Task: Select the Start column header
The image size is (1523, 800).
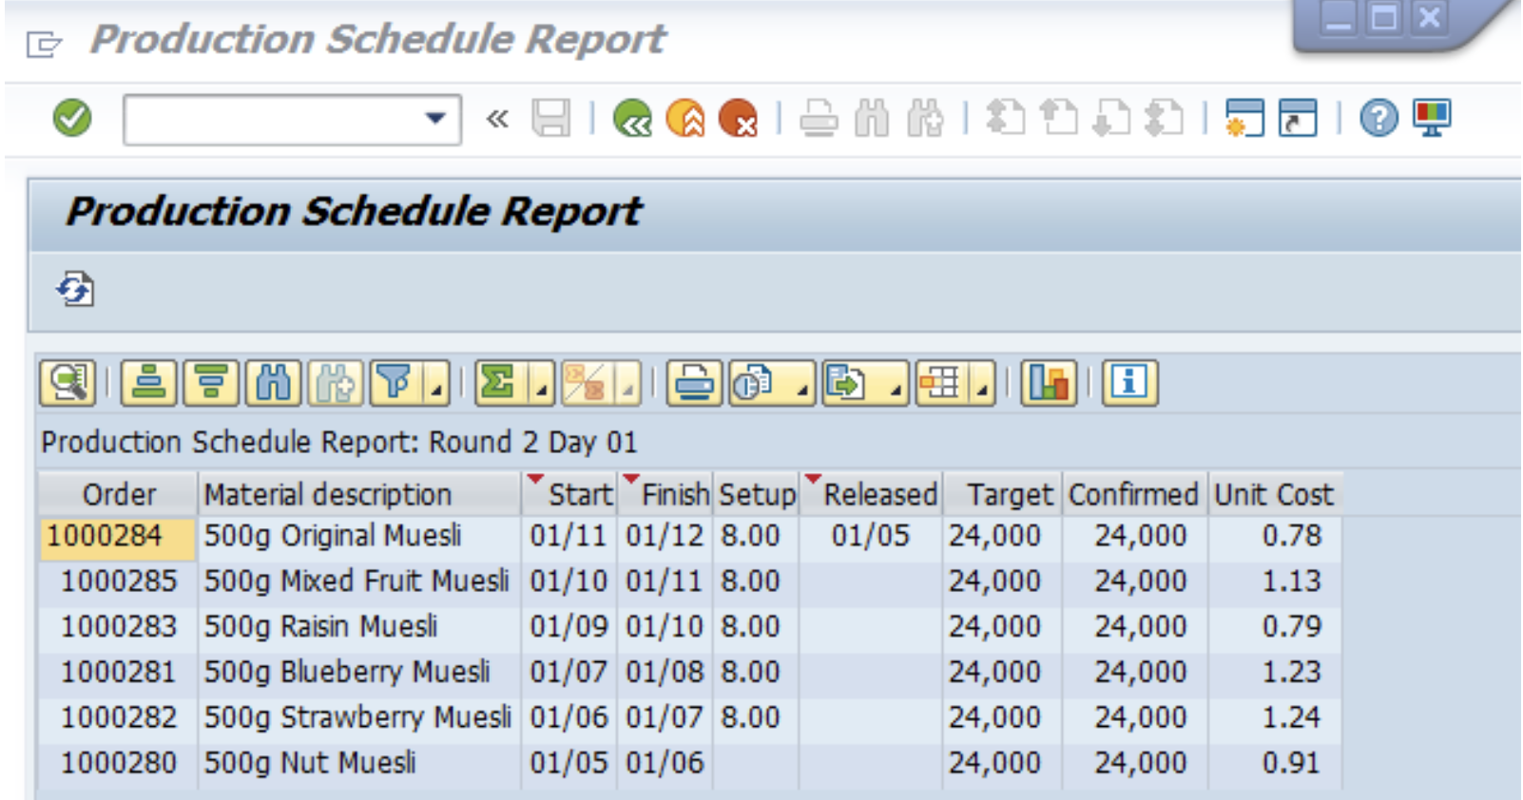Action: point(570,494)
